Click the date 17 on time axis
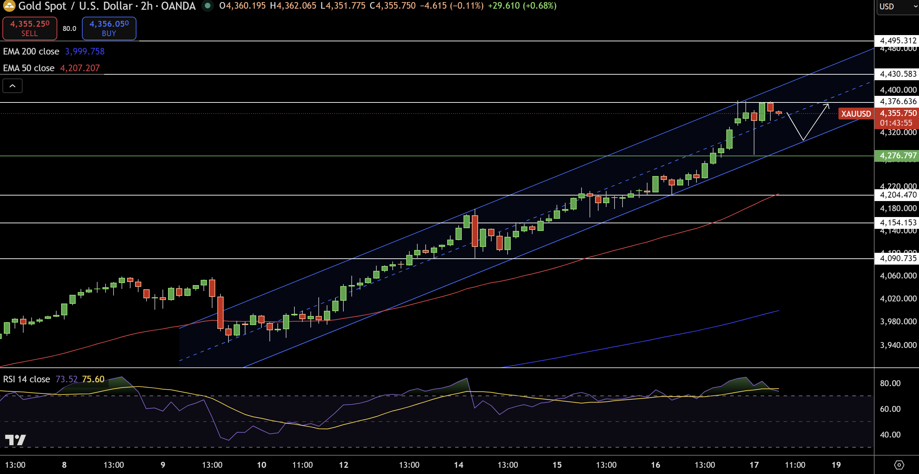 tap(754, 465)
